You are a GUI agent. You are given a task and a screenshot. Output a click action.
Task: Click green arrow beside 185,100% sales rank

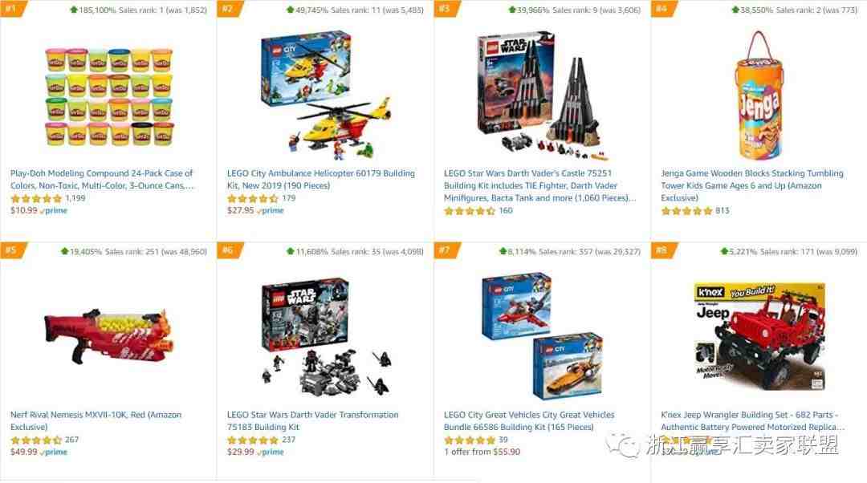pos(74,10)
